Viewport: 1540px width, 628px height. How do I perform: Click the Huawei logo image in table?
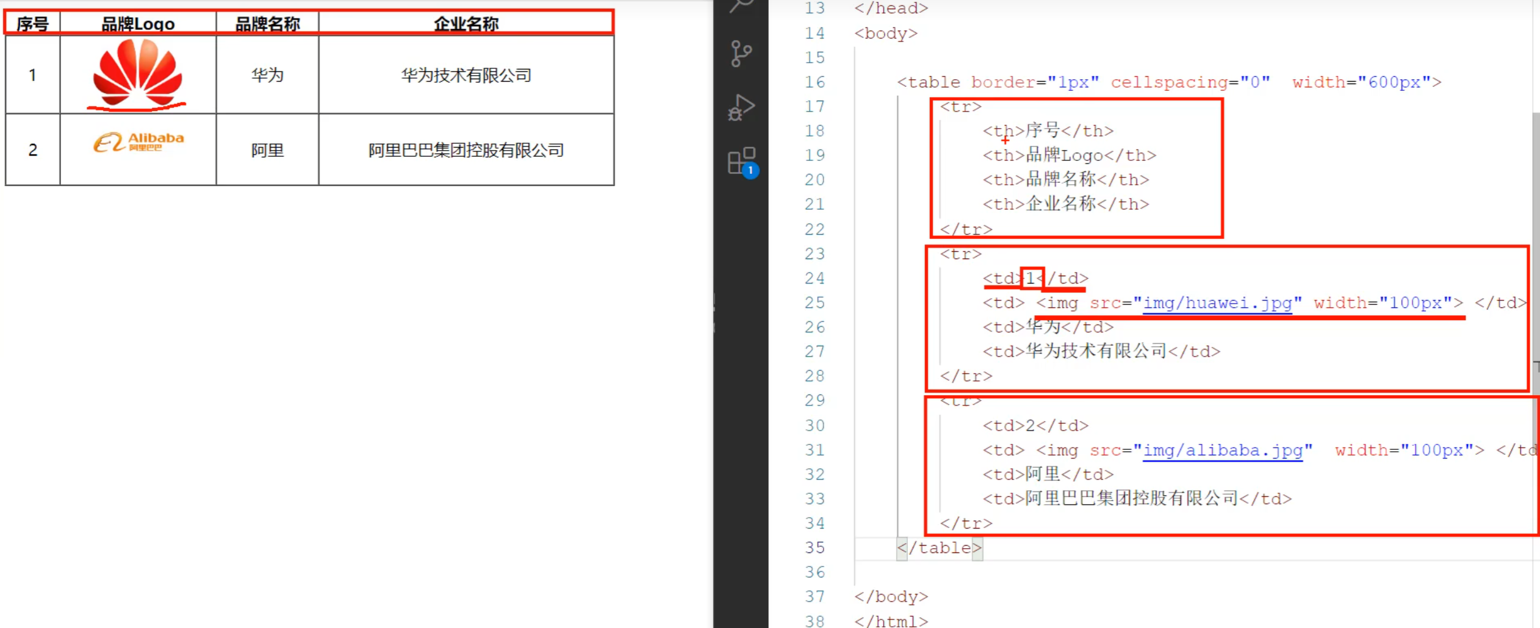point(138,73)
